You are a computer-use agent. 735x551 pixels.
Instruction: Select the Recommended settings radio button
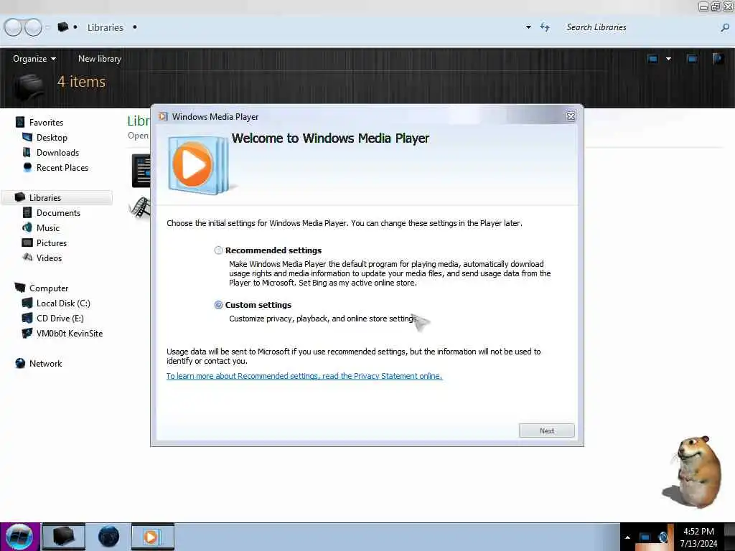(x=218, y=250)
